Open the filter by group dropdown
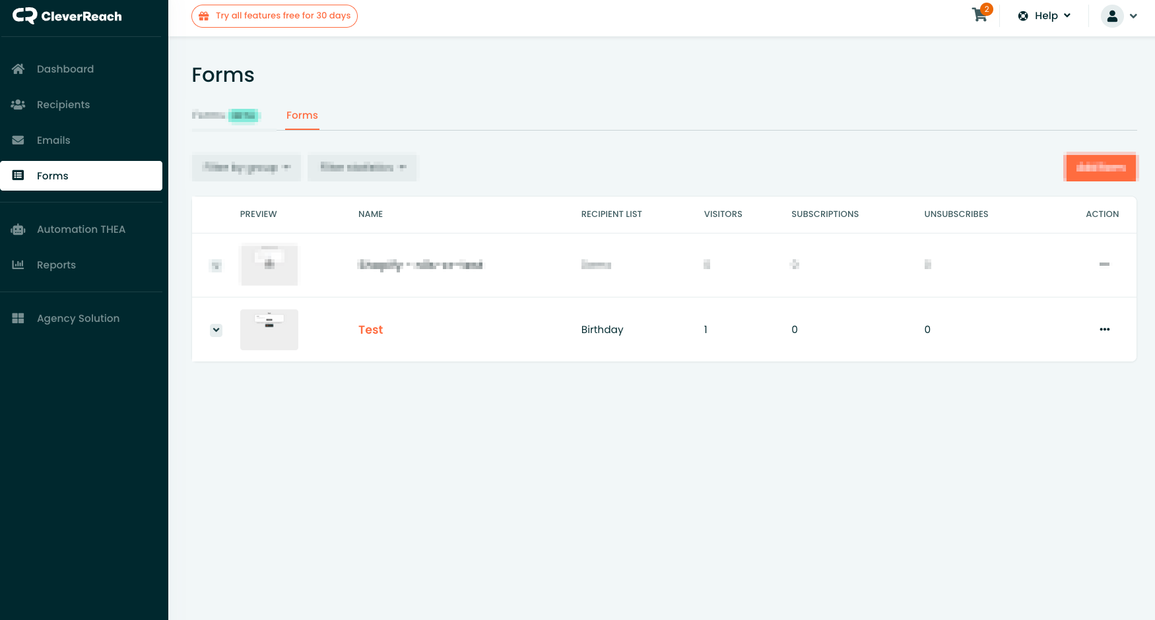 pyautogui.click(x=246, y=168)
